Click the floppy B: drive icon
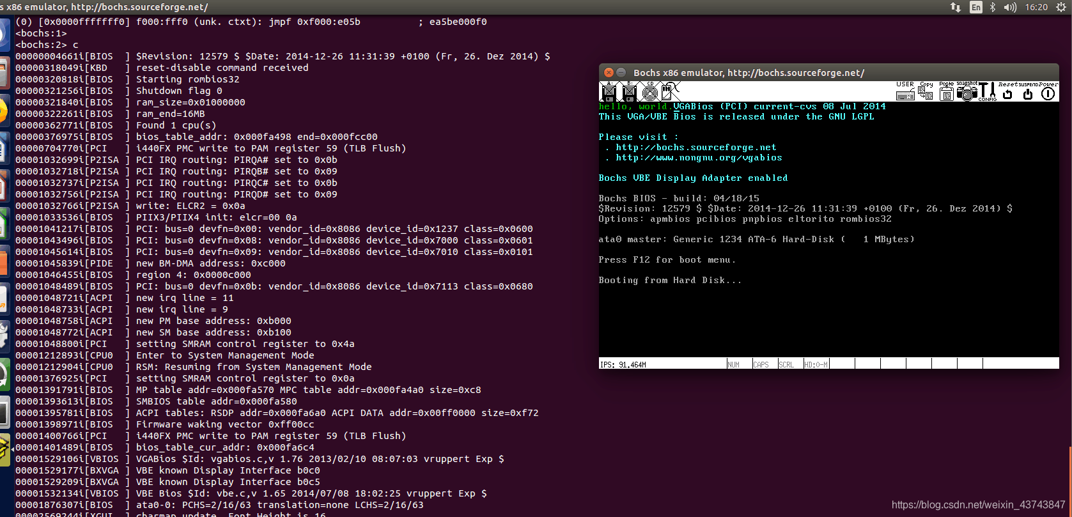Screen dimensions: 1072x517 point(630,91)
